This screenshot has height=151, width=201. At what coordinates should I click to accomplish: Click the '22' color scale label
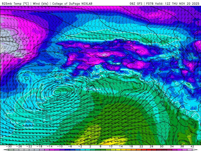point(141,146)
